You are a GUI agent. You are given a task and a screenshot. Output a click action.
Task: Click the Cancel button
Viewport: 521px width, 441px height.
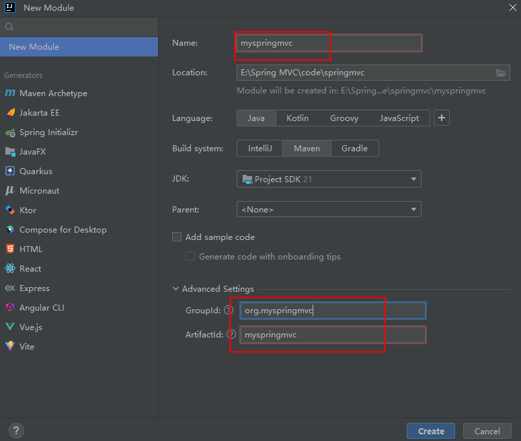click(x=487, y=431)
